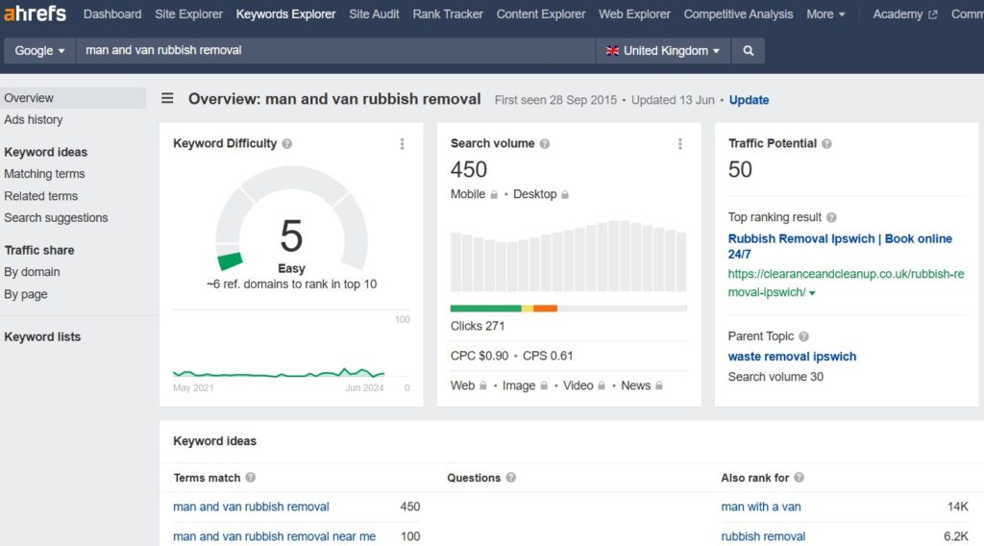Expand the More menu in navigation

[825, 14]
